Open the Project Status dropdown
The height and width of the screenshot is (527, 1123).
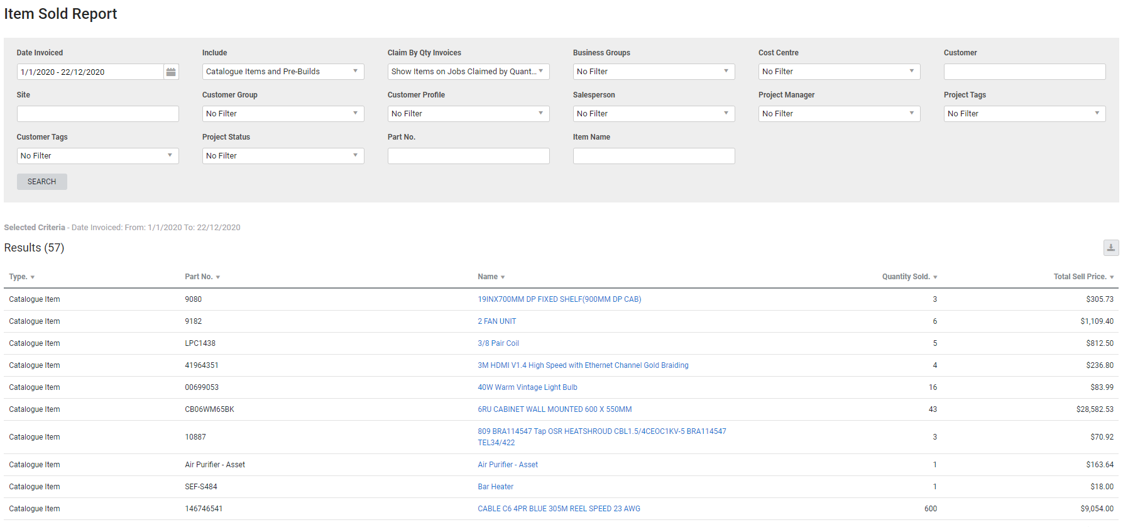(x=283, y=156)
